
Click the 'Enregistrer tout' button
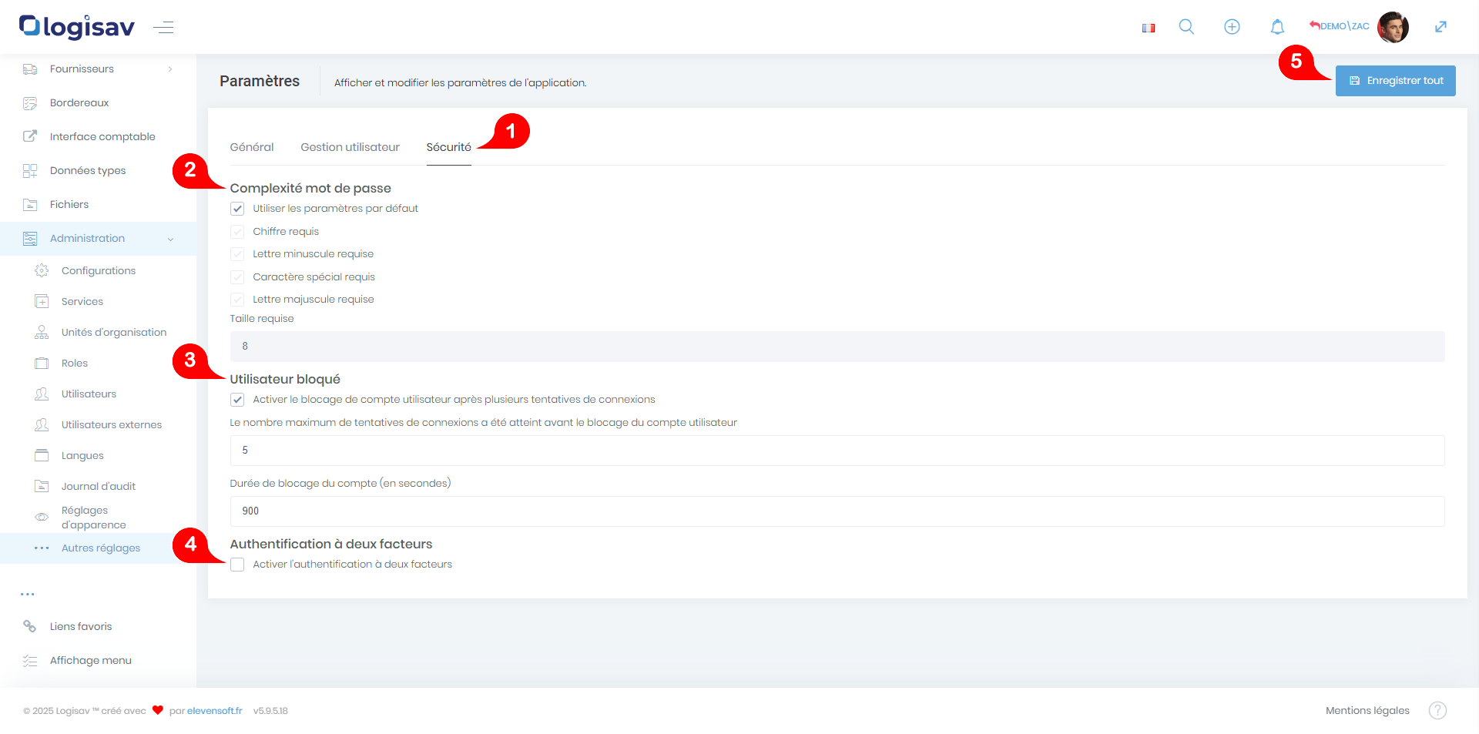1395,81
